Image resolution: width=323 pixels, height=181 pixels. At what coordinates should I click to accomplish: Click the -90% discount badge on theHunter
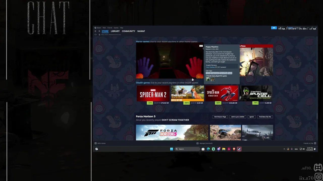click(186, 103)
